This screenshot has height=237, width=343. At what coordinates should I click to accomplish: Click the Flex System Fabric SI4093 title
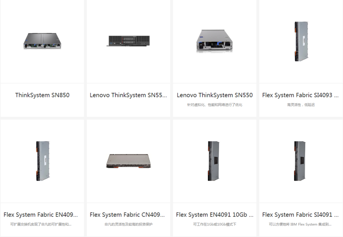(x=301, y=95)
